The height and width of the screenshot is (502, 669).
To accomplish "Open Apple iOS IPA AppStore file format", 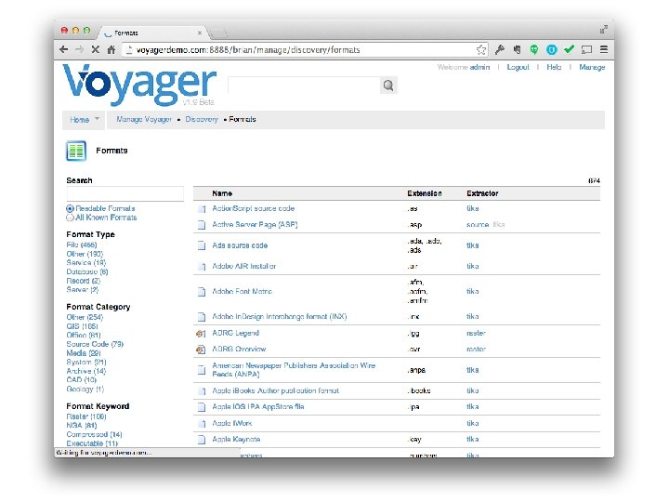I will pyautogui.click(x=258, y=406).
